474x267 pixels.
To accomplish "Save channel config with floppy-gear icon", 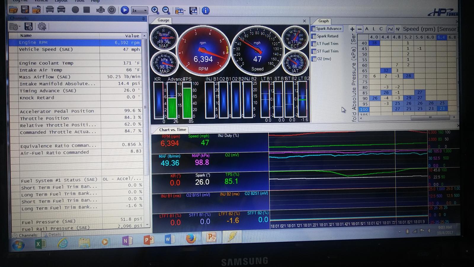I will tap(28, 27).
